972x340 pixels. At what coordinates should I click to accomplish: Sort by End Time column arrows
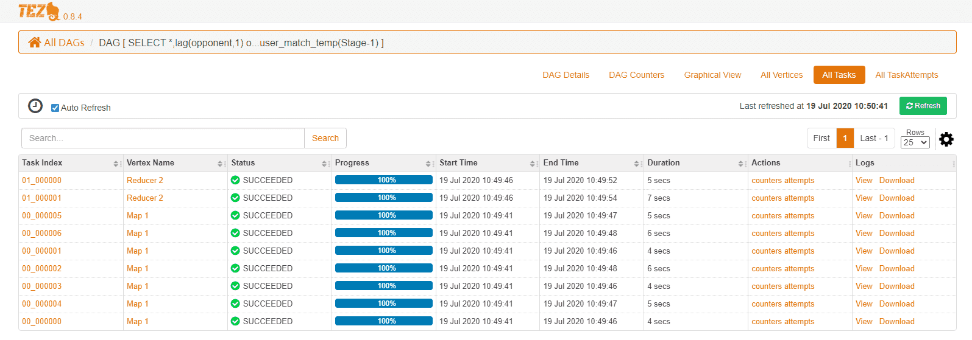[x=636, y=164]
